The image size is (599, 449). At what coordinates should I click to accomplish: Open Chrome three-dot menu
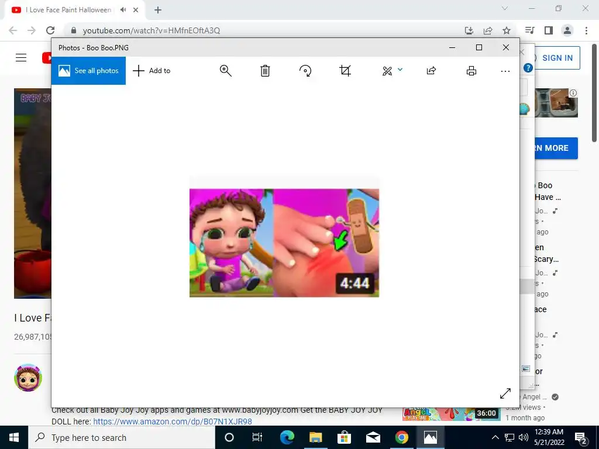tap(586, 30)
